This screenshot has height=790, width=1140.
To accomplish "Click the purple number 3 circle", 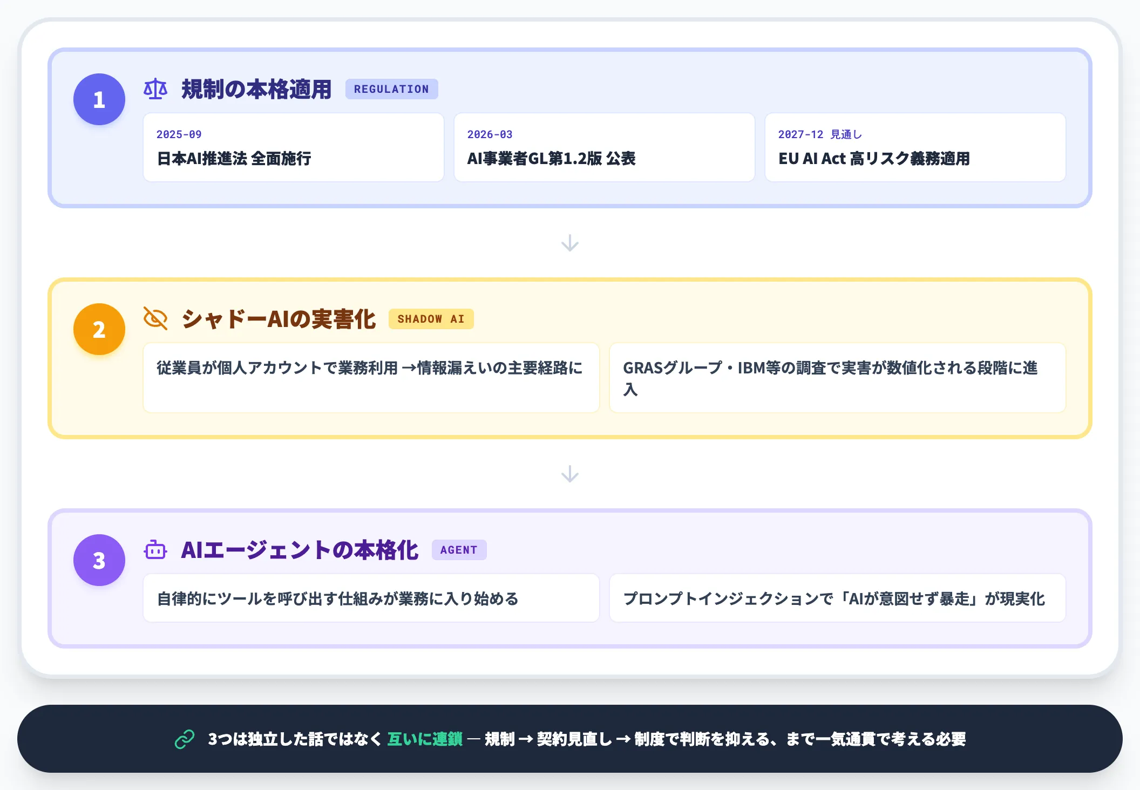I will pyautogui.click(x=99, y=560).
